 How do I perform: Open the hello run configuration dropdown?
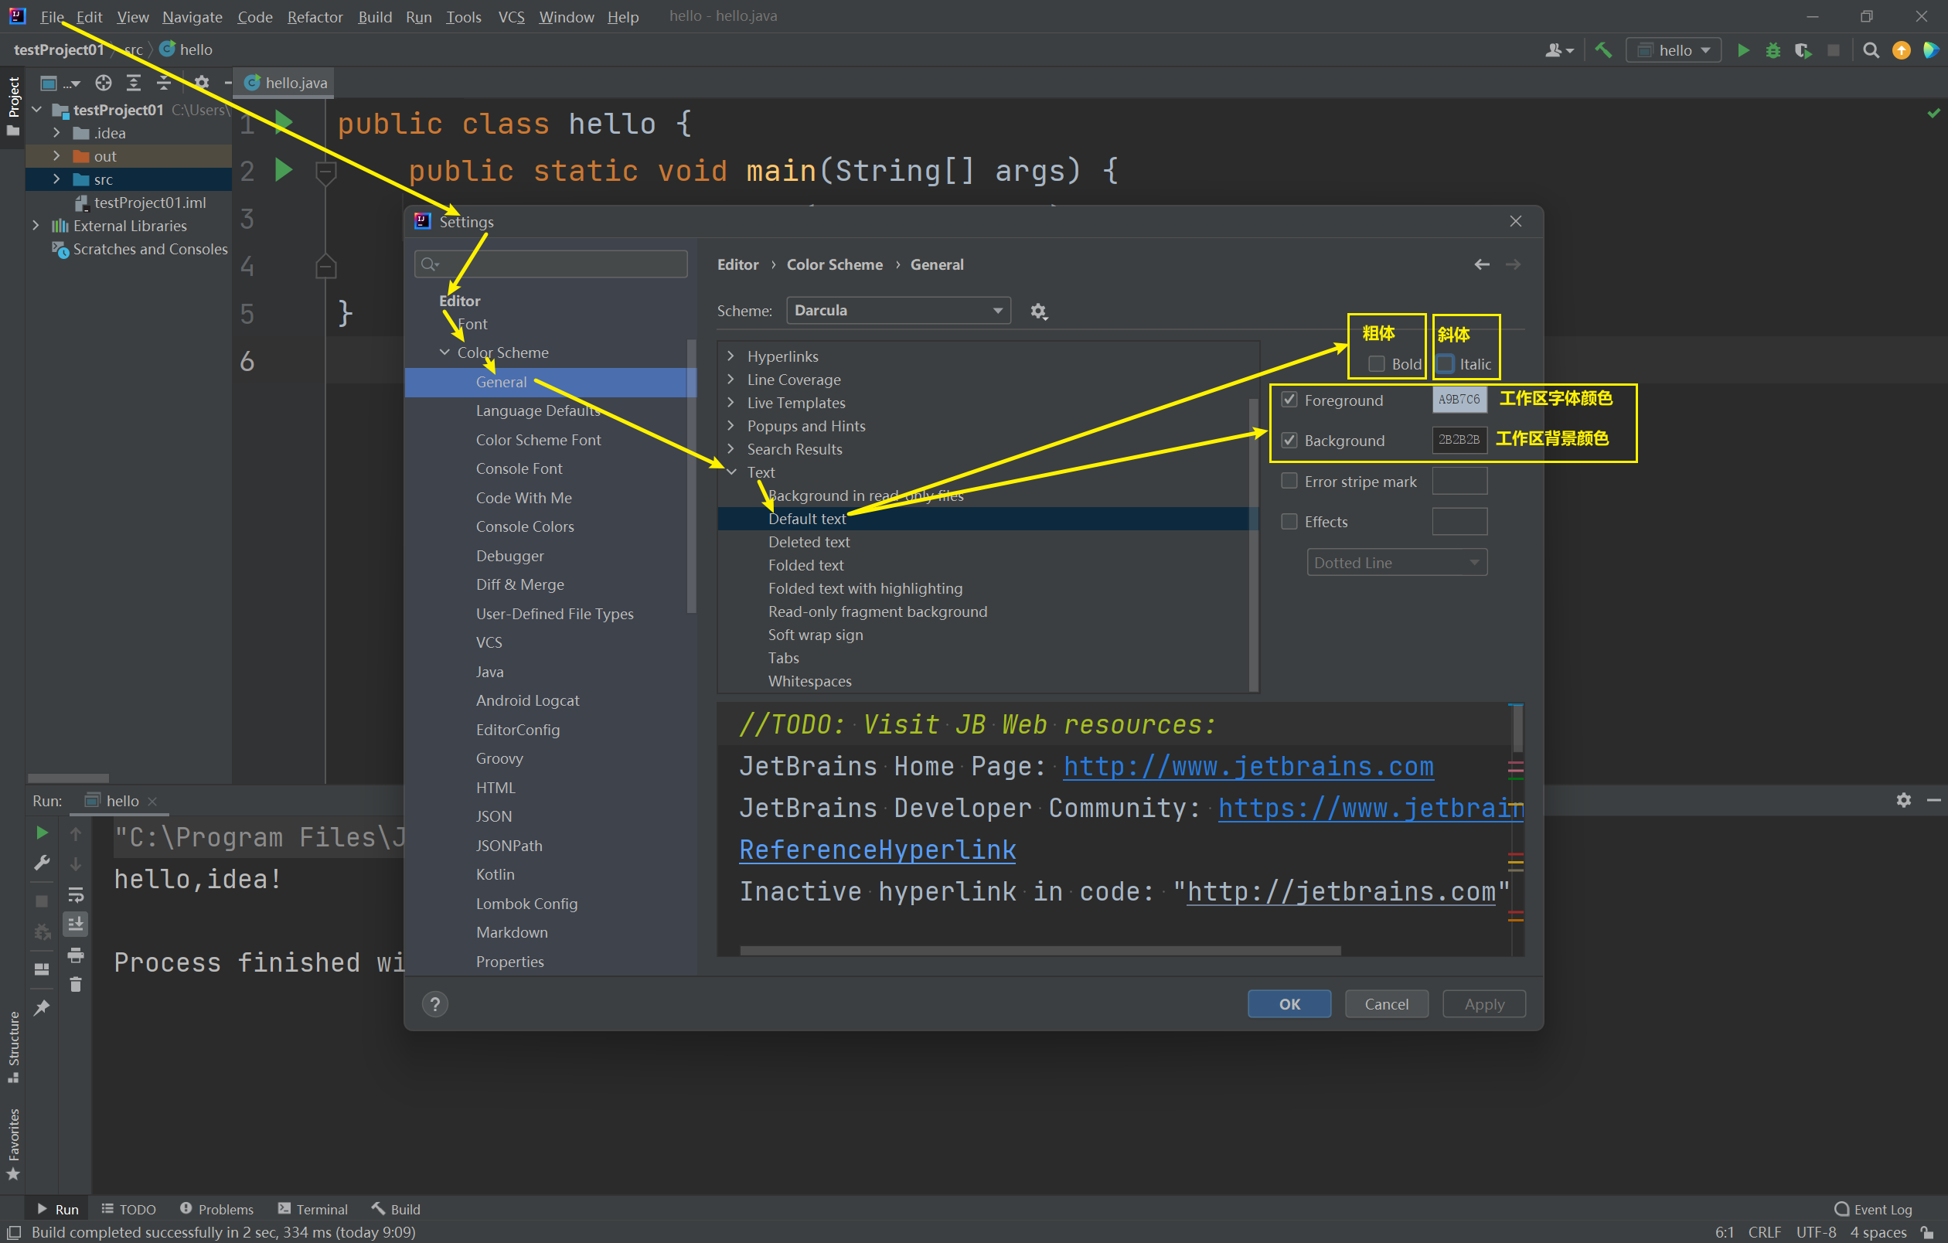click(1674, 50)
